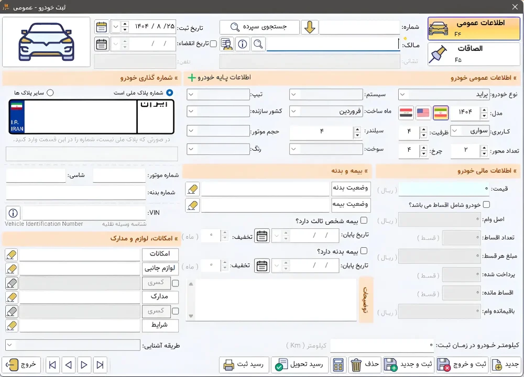This screenshot has width=524, height=377.
Task: Toggle the second کسری checkbox under مدارک
Action: (x=175, y=311)
